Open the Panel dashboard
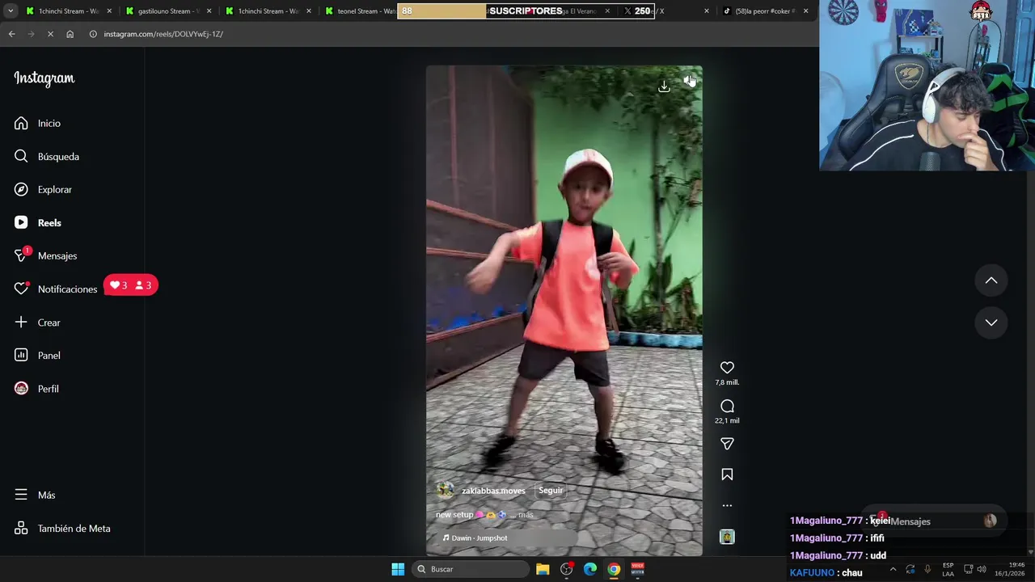 tap(37, 355)
